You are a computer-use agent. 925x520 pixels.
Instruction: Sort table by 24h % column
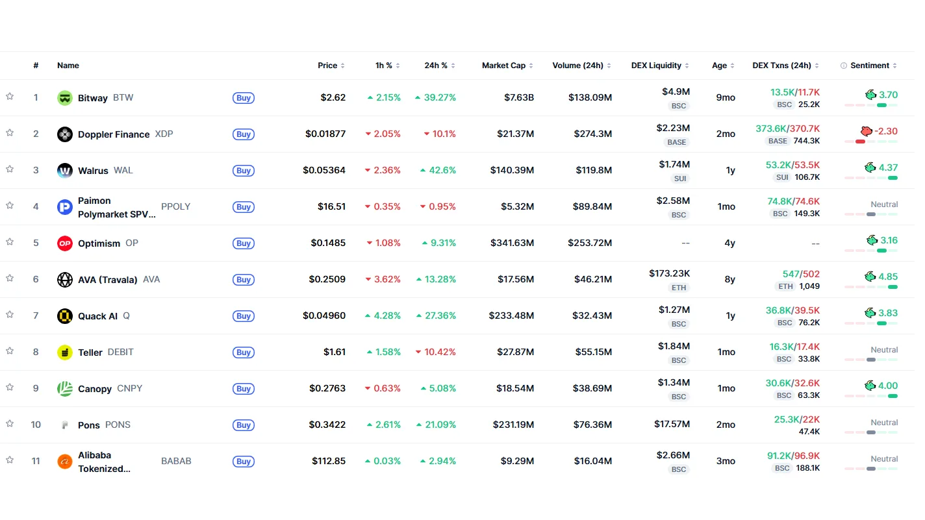point(440,66)
